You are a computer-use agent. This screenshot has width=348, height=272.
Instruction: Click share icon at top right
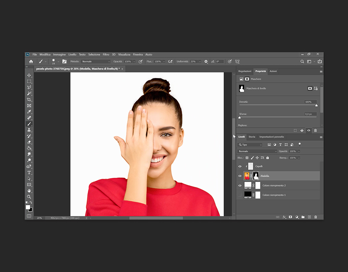pos(320,61)
